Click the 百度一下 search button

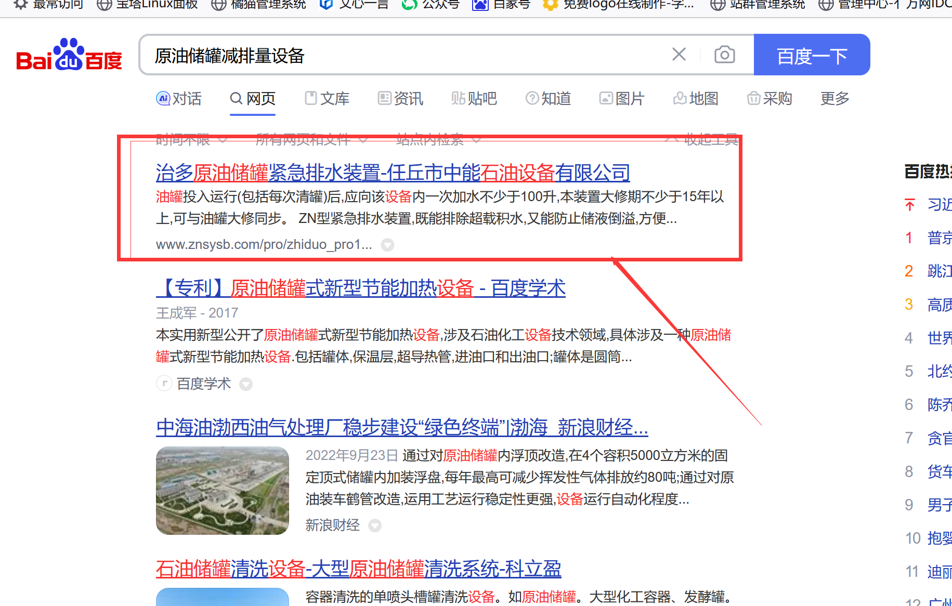pos(812,54)
